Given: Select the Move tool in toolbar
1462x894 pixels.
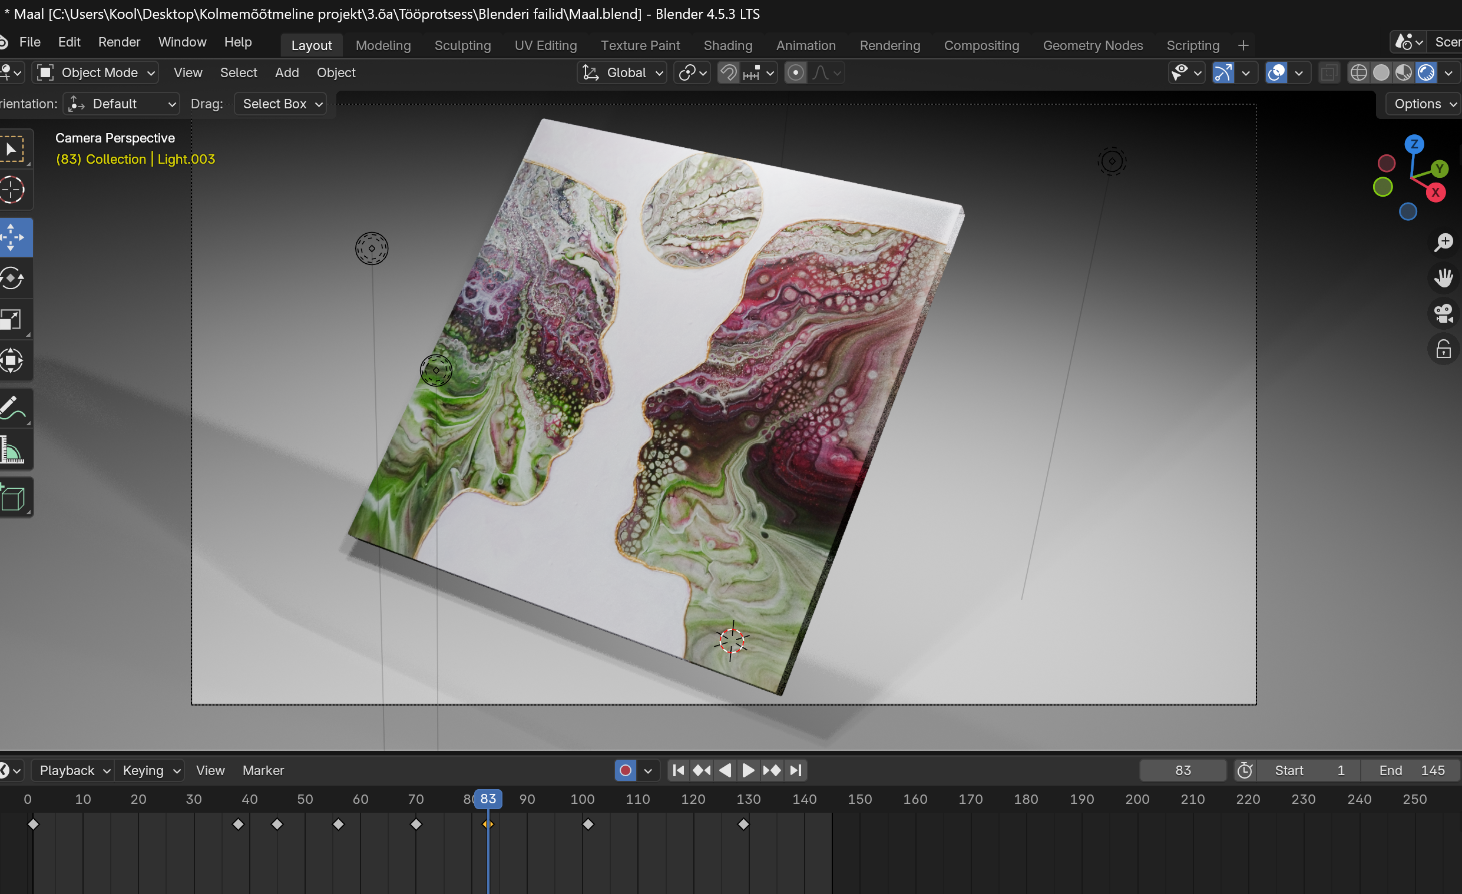Looking at the screenshot, I should click(13, 237).
